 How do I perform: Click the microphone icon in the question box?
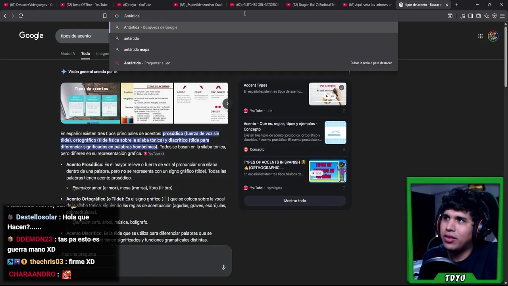223,267
